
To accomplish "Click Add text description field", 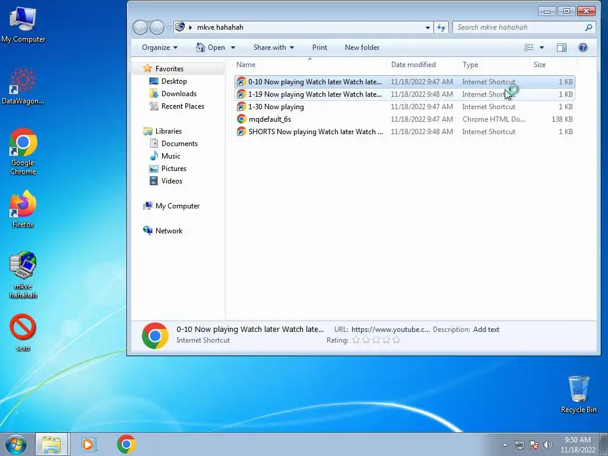I will (486, 329).
